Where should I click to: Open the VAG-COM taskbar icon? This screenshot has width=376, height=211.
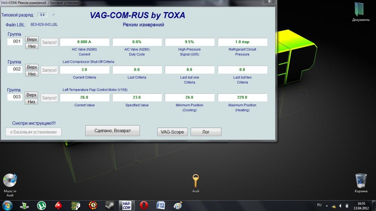[x=127, y=205]
